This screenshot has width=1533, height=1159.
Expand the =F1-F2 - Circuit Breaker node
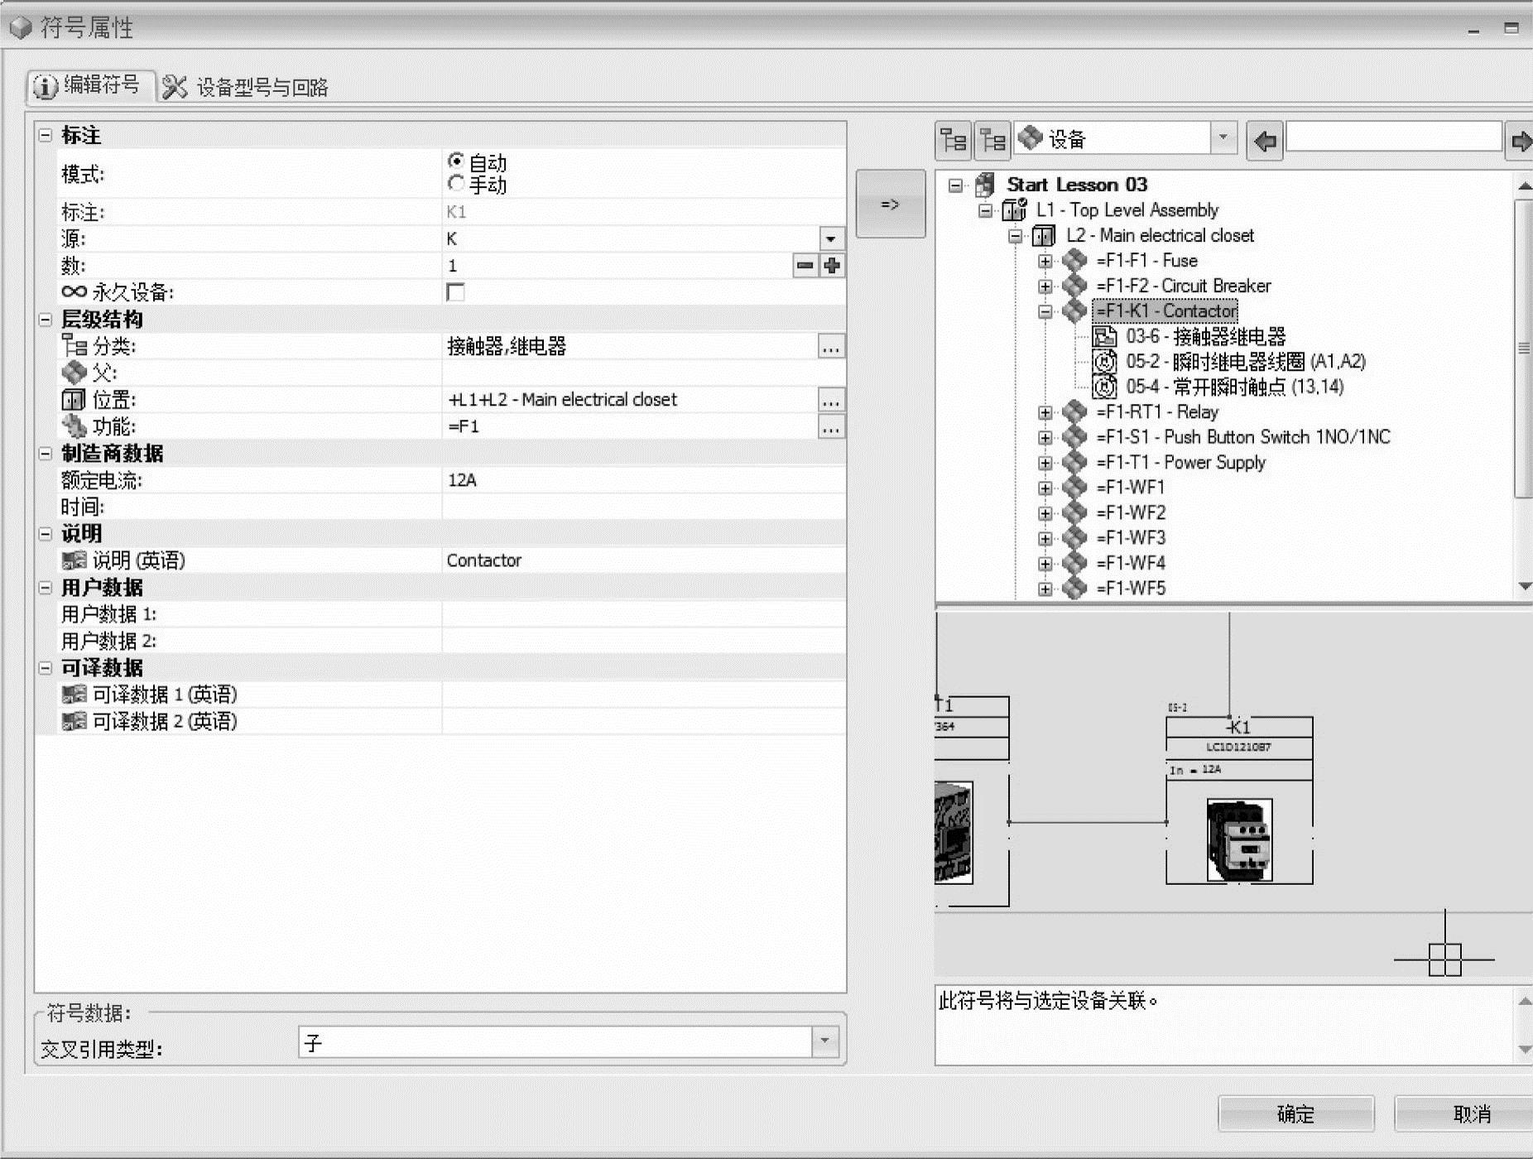tap(1045, 286)
